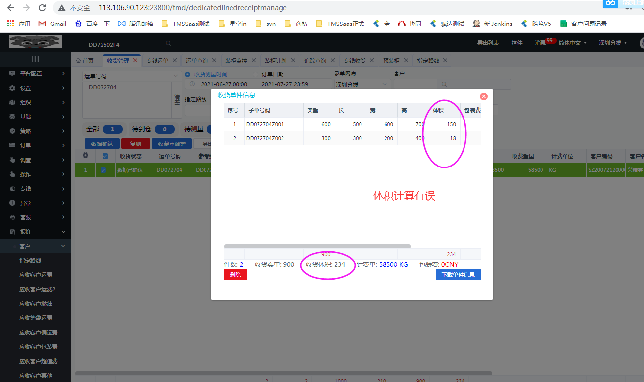The image size is (644, 382).
Task: Click the browser reload icon
Action: pos(42,8)
